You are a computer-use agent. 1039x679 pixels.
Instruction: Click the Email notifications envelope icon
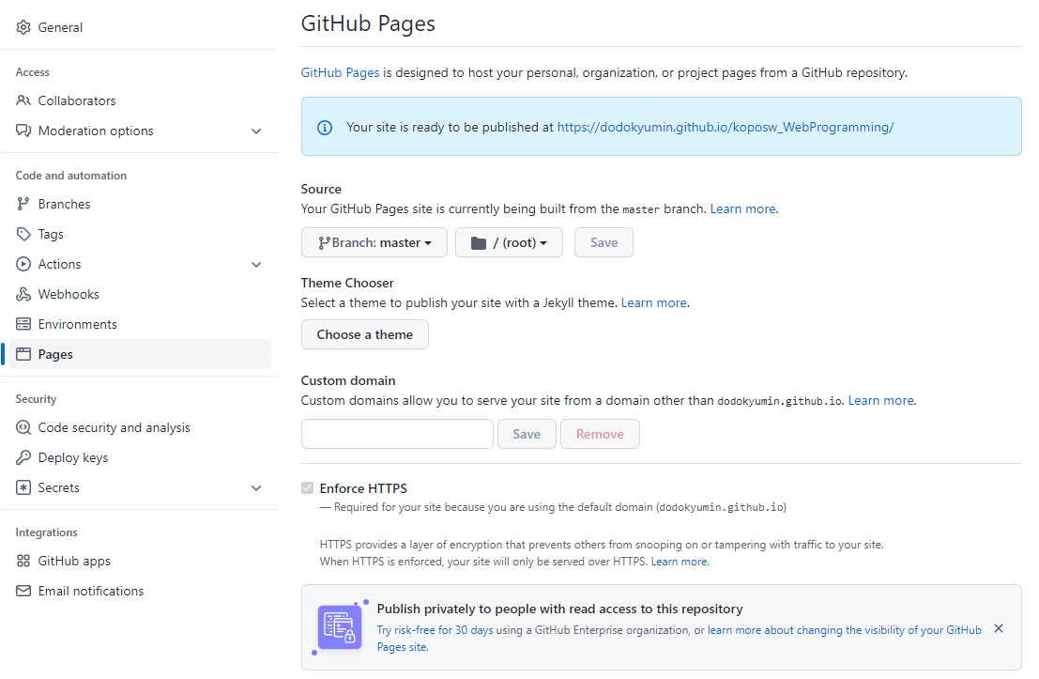23,591
